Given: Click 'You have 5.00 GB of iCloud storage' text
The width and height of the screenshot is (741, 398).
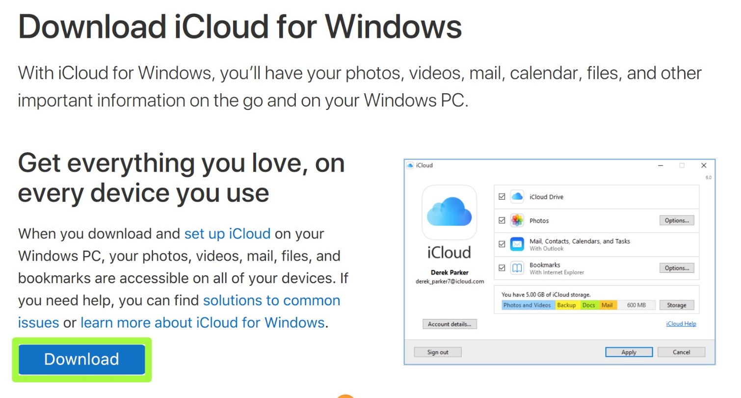Looking at the screenshot, I should (546, 295).
